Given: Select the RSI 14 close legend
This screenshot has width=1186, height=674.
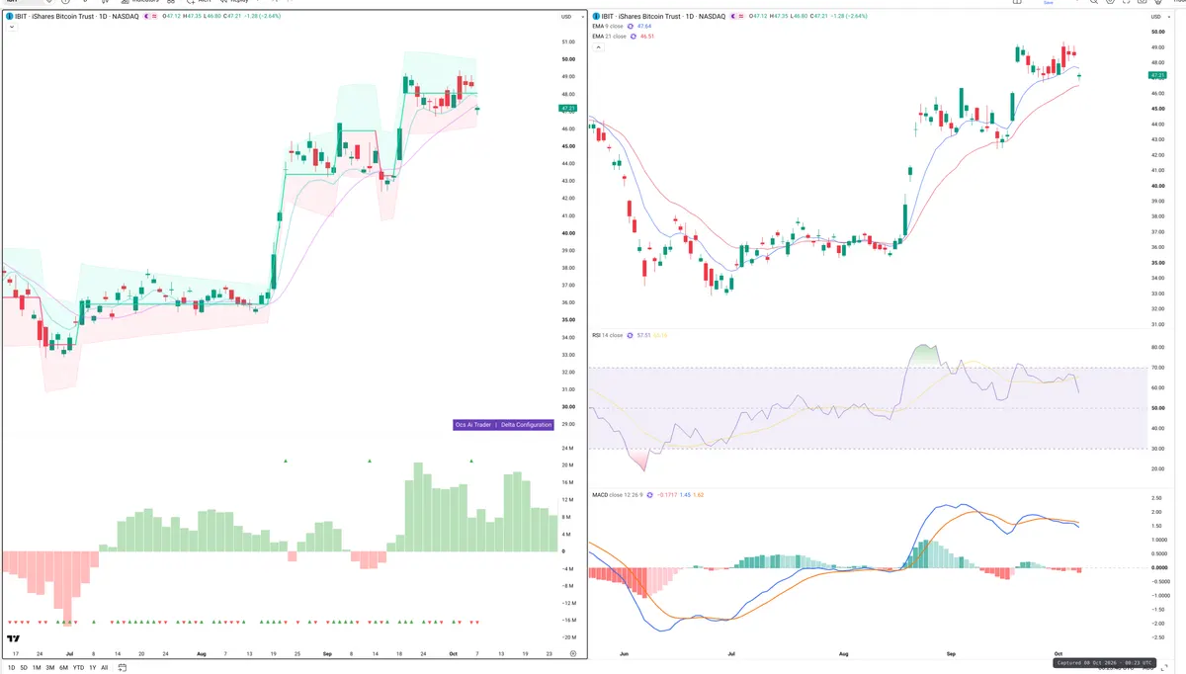Looking at the screenshot, I should tap(607, 336).
